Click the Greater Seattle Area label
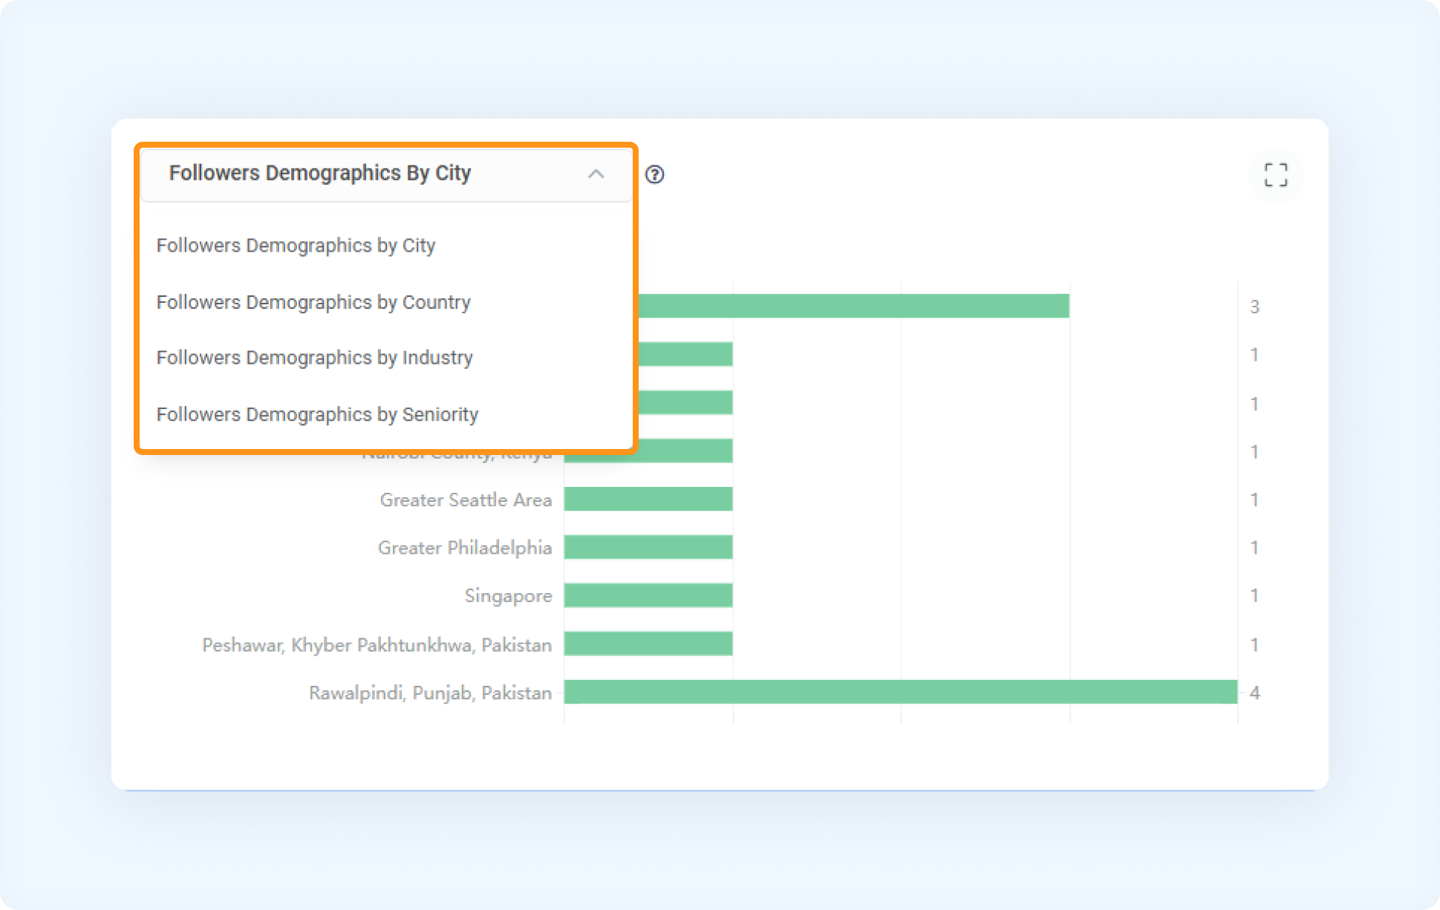The image size is (1440, 910). tap(466, 500)
